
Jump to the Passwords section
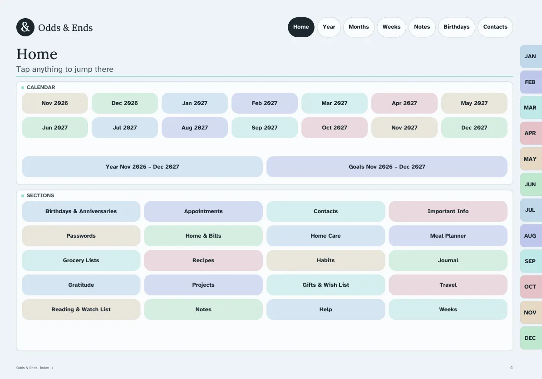[81, 236]
